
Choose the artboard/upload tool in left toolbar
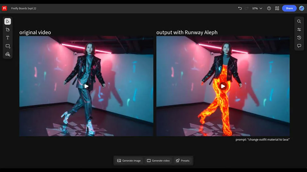(8, 30)
